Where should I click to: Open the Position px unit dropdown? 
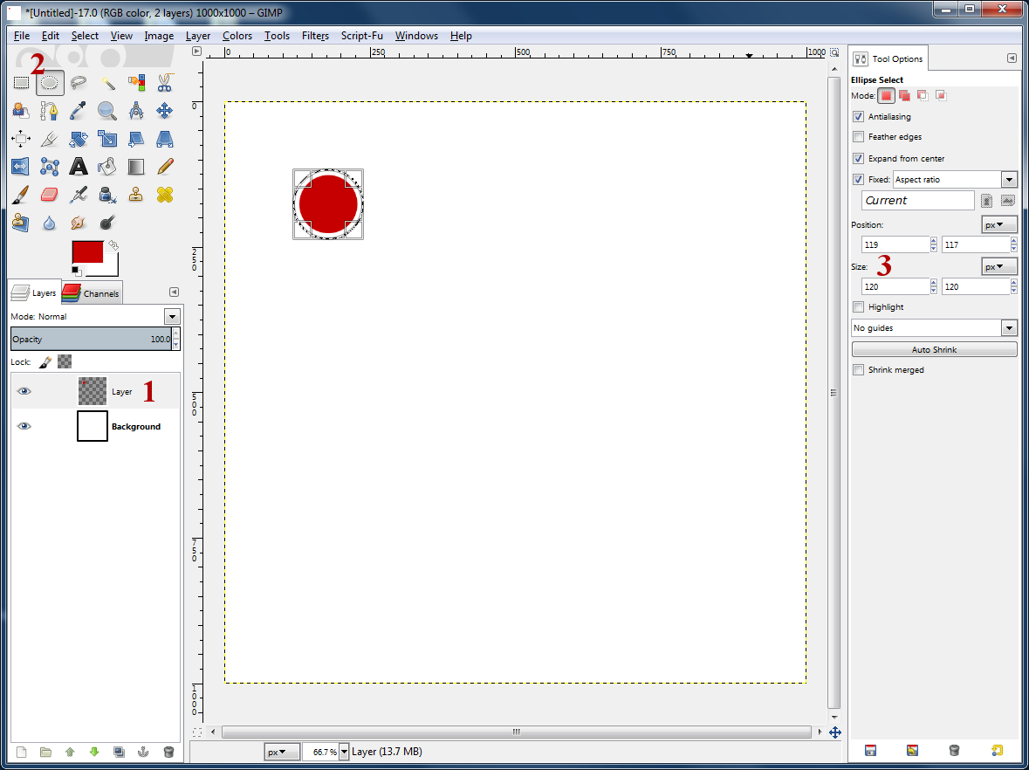point(998,225)
